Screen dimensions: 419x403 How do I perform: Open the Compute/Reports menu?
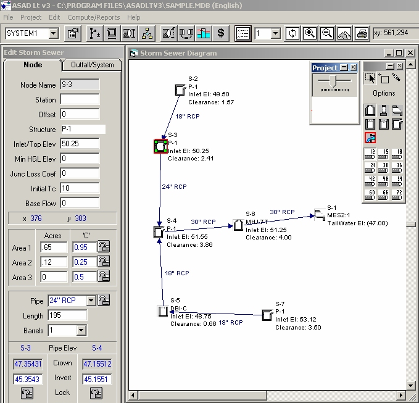pyautogui.click(x=94, y=17)
